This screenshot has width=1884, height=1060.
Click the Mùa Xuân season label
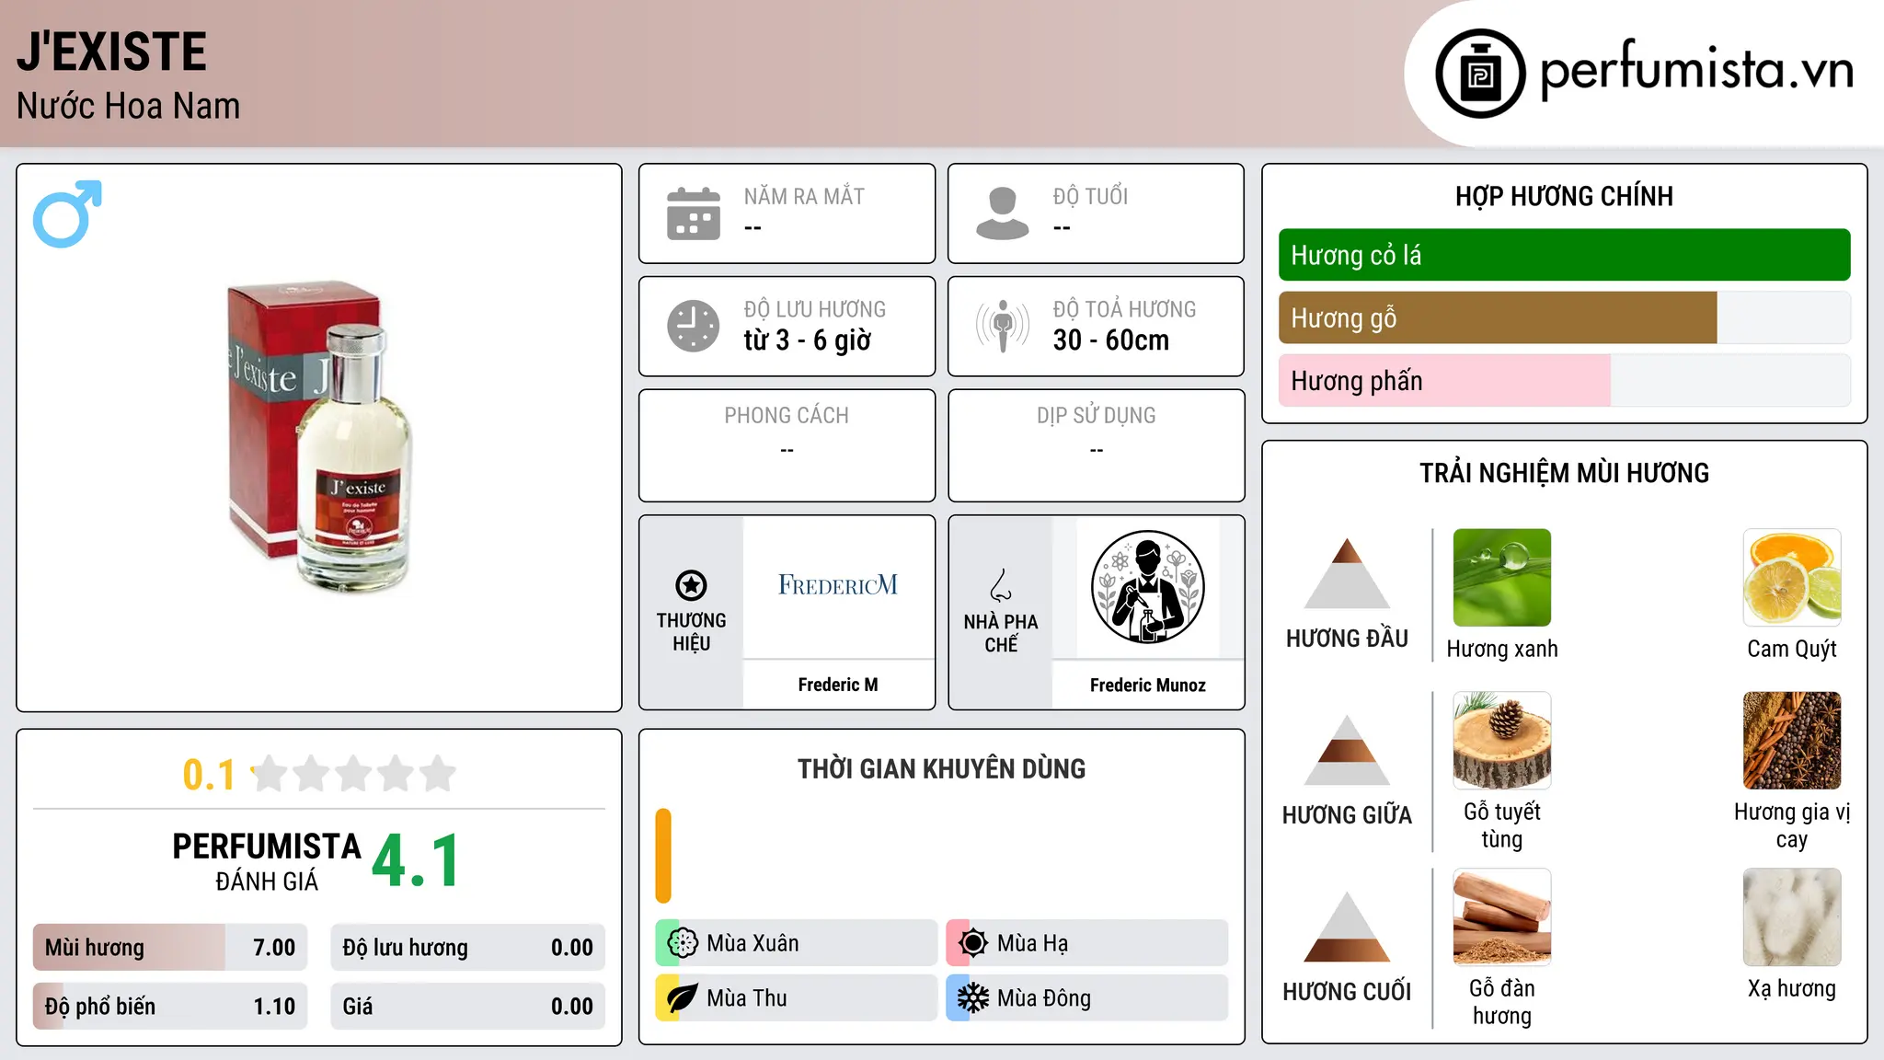pyautogui.click(x=752, y=943)
